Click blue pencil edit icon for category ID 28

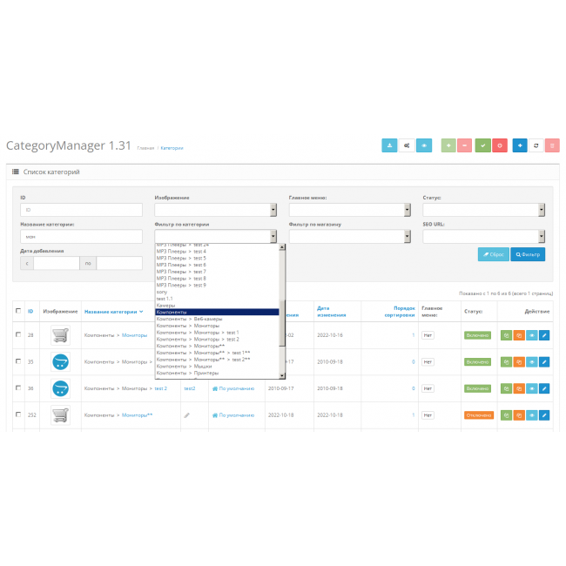544,335
